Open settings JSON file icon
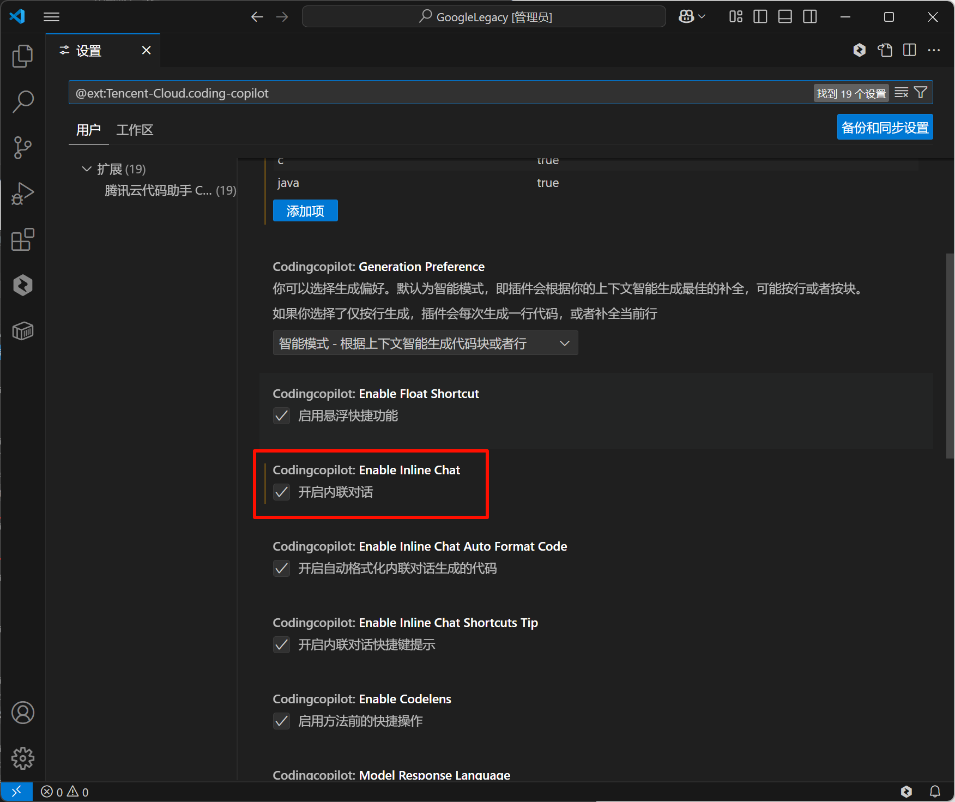Viewport: 955px width, 802px height. pyautogui.click(x=885, y=50)
